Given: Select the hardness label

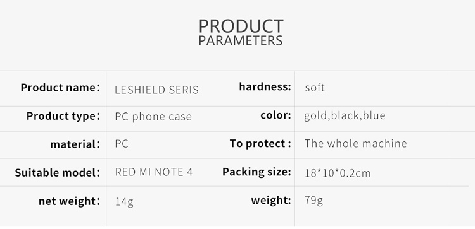Looking at the screenshot, I should click(x=265, y=86).
